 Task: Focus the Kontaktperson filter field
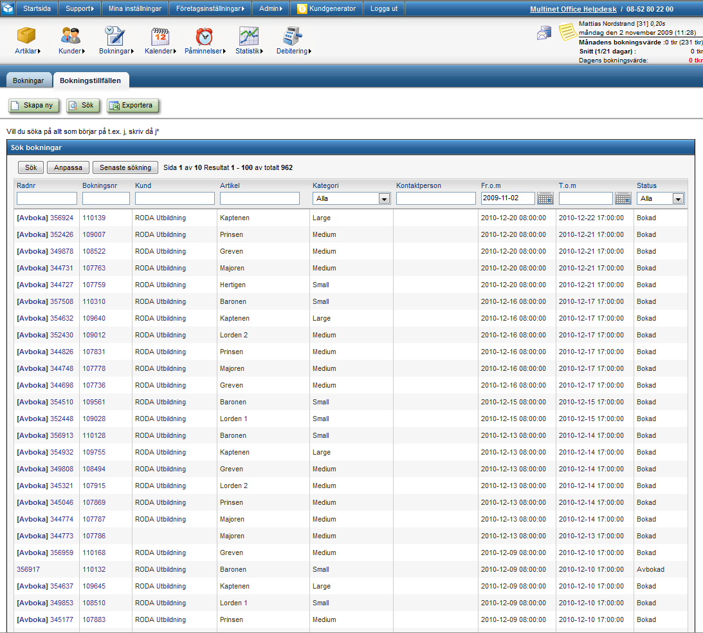[436, 198]
